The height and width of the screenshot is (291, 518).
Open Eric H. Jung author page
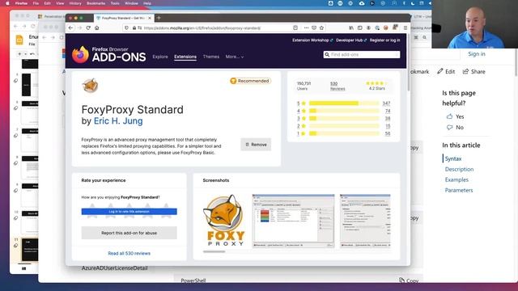pyautogui.click(x=118, y=120)
